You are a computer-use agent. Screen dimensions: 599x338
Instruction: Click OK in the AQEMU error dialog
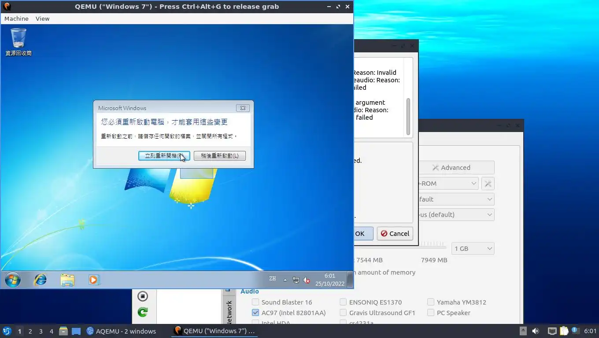363,233
